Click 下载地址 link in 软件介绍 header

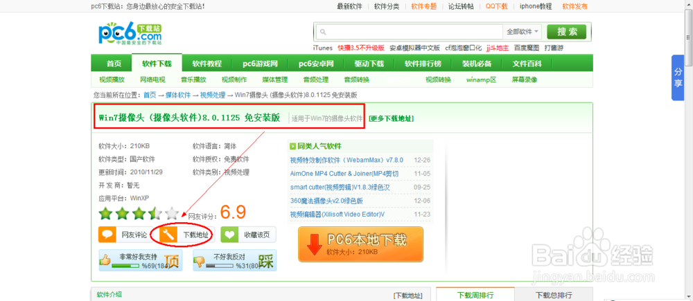click(407, 295)
